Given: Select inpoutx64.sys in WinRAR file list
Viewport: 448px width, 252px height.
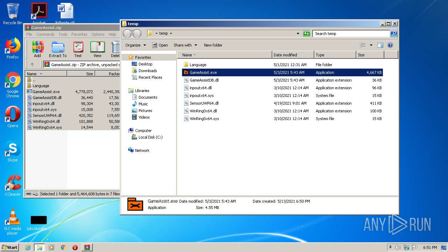Looking at the screenshot, I should (x=44, y=110).
